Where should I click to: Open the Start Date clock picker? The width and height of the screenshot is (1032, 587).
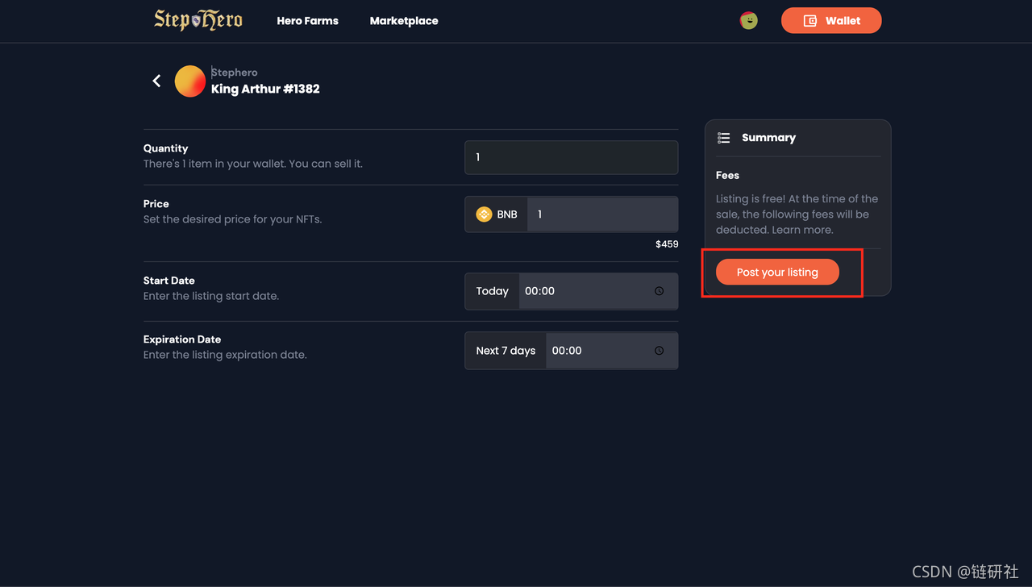click(x=659, y=291)
